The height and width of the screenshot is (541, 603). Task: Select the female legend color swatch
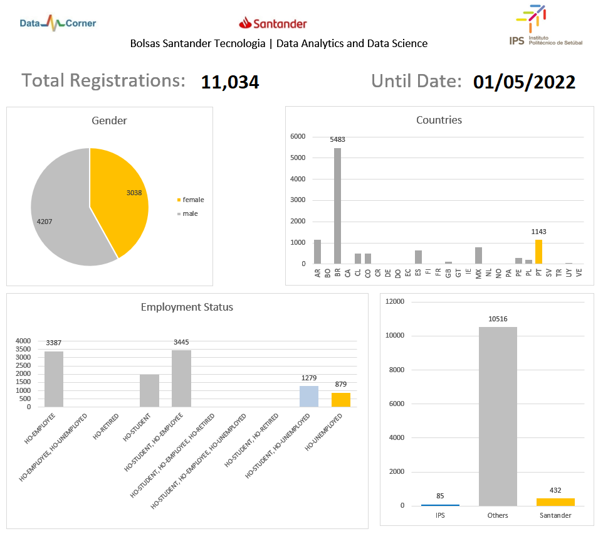(x=179, y=200)
